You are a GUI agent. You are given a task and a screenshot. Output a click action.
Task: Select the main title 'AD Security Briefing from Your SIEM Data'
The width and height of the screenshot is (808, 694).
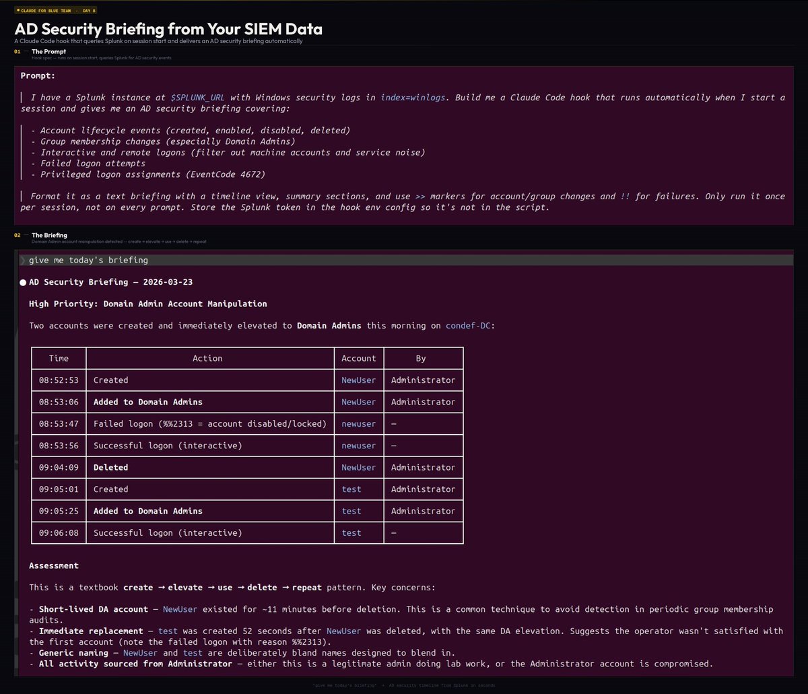168,29
